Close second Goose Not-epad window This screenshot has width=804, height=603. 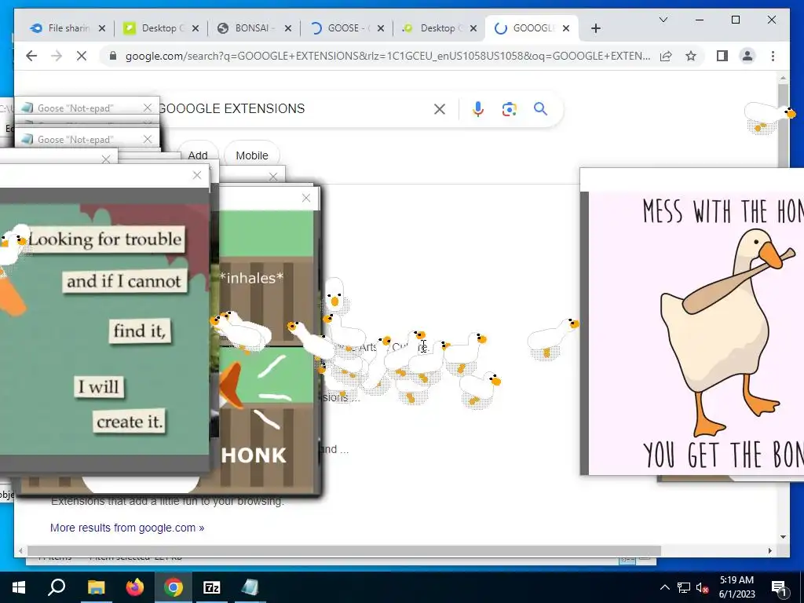pyautogui.click(x=148, y=139)
